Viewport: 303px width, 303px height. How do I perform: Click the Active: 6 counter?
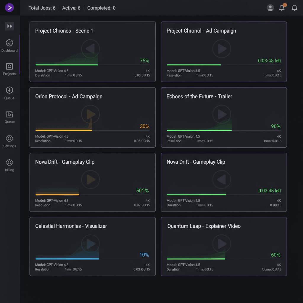[x=71, y=8]
